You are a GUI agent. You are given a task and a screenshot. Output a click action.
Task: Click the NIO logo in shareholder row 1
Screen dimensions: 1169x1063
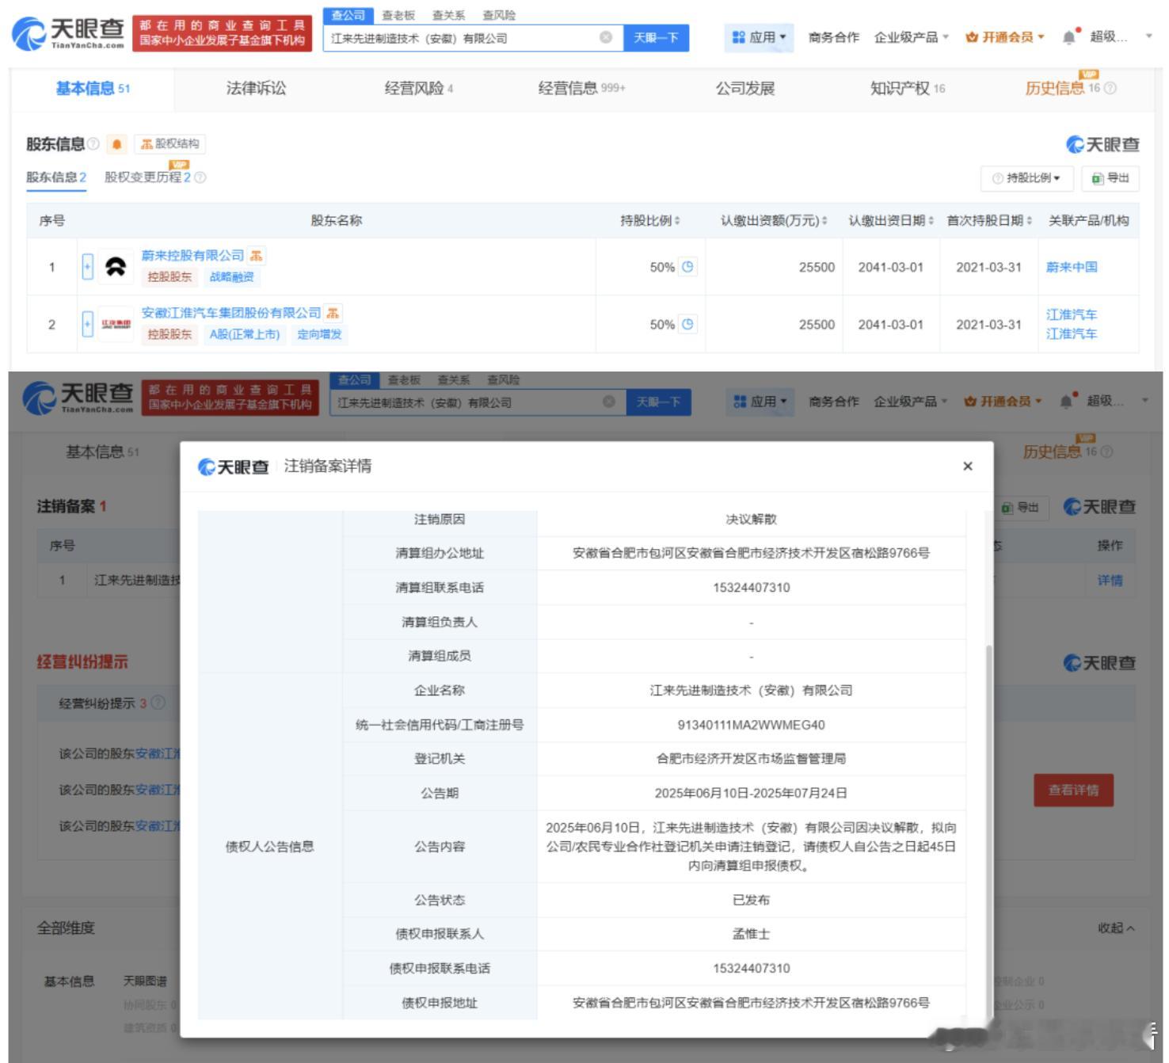116,267
